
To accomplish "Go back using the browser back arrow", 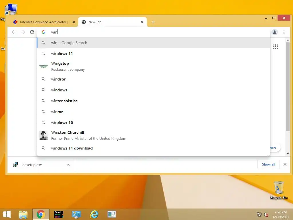I will (x=14, y=32).
